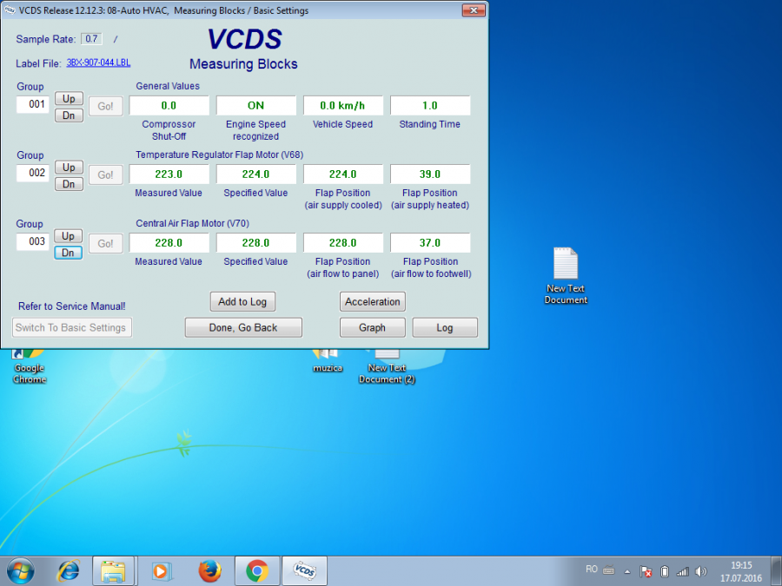
Task: Open Windows Explorer folder in taskbar
Action: tap(114, 570)
